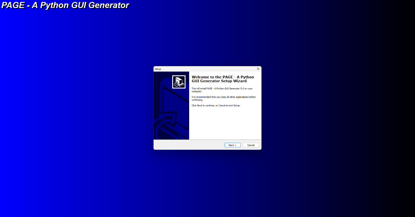This screenshot has height=217, width=415.
Task: Select the 'Welcome to the PAGE' heading
Action: click(x=223, y=79)
